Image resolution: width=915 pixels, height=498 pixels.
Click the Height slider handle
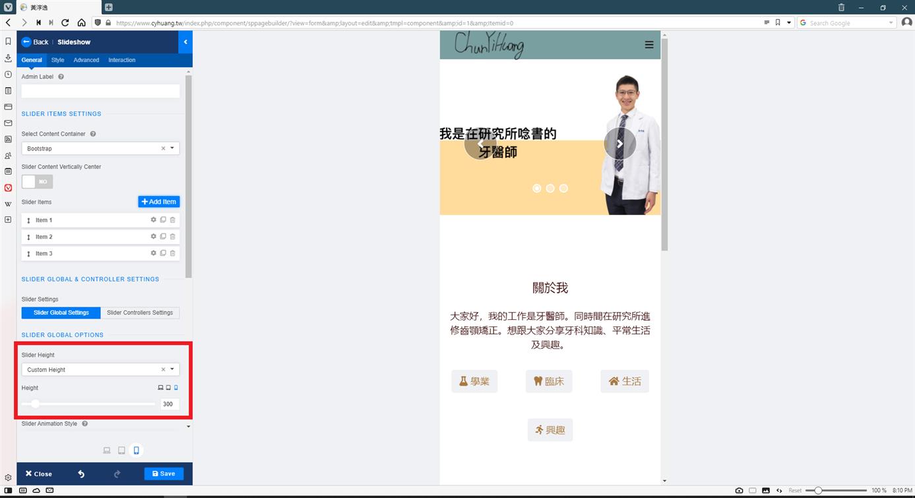click(x=36, y=404)
